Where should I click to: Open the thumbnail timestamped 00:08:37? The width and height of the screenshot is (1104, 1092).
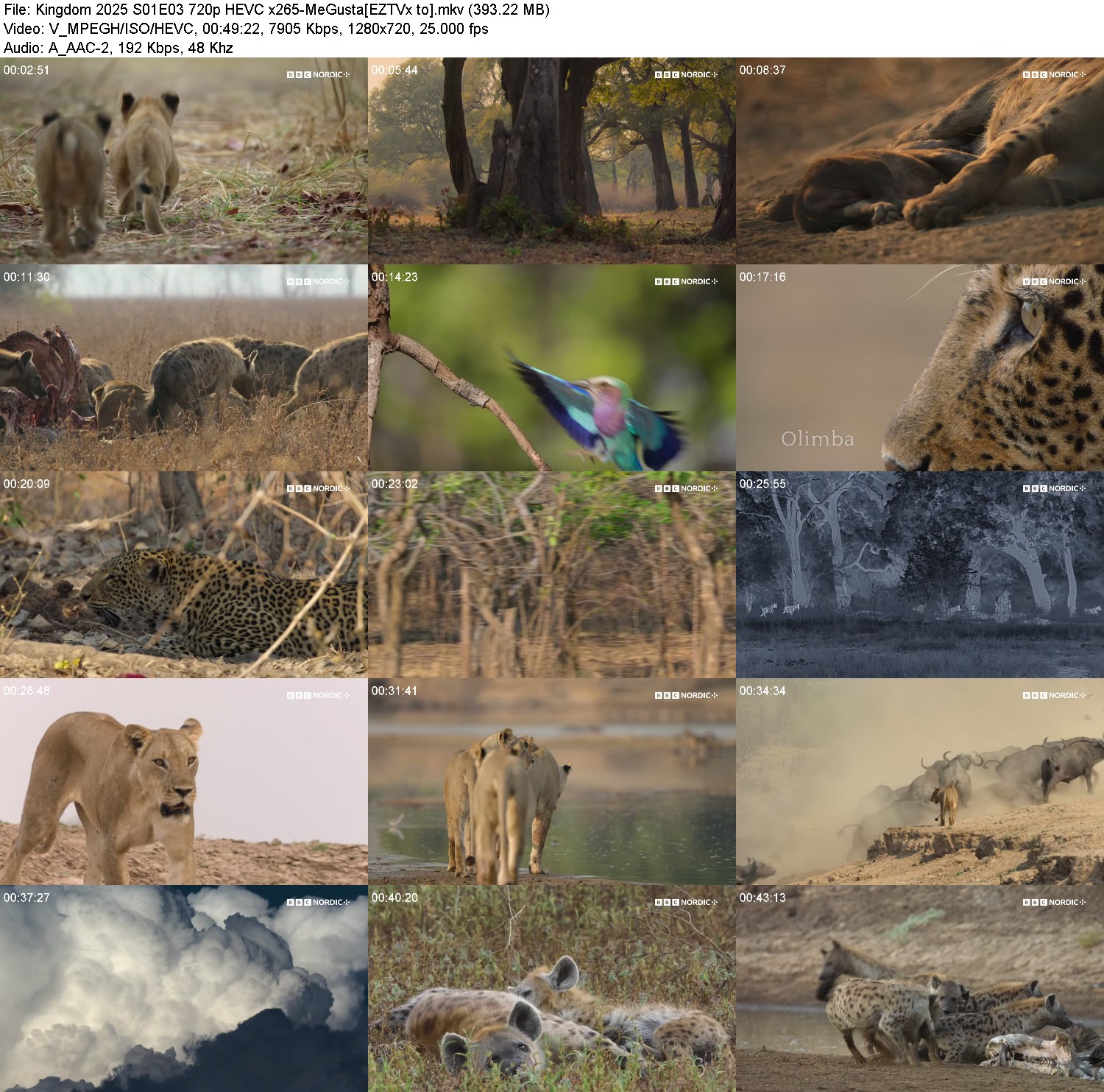click(920, 161)
